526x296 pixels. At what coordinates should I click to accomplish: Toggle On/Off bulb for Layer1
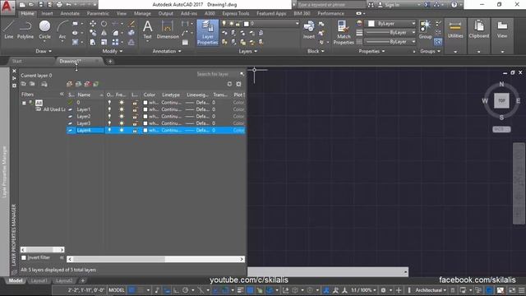[x=109, y=109]
